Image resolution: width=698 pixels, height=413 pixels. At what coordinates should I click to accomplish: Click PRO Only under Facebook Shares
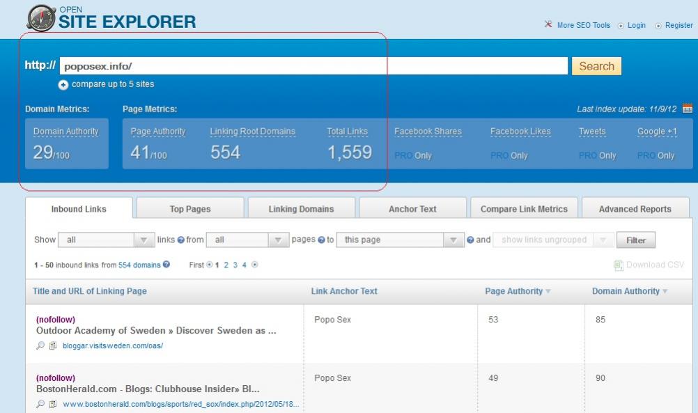[x=413, y=156]
